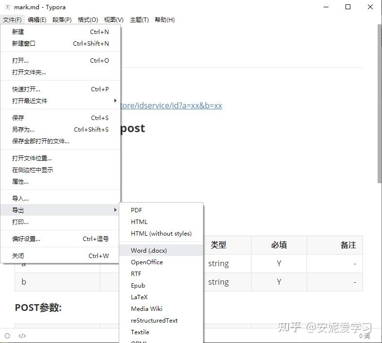Click the 类型 table header
The image size is (382, 343).
click(x=218, y=245)
